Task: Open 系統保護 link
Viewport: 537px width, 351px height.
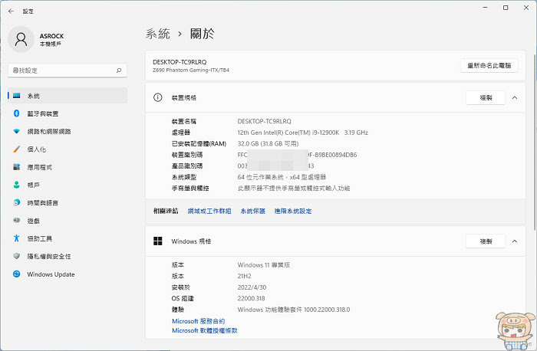Action: (x=252, y=211)
